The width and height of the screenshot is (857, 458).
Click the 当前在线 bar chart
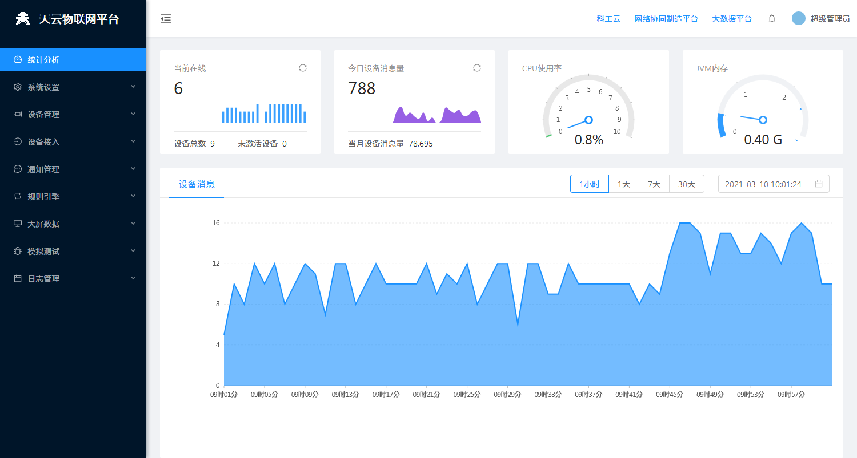coord(264,113)
